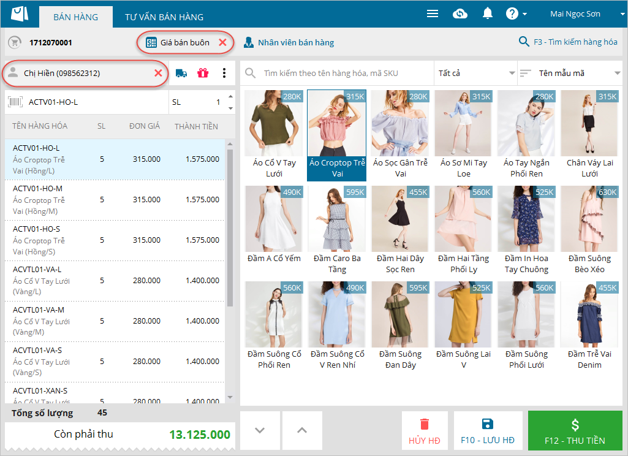Screen dimensions: 628x456
Task: Focus the product name or SKU search field
Action: (337, 73)
